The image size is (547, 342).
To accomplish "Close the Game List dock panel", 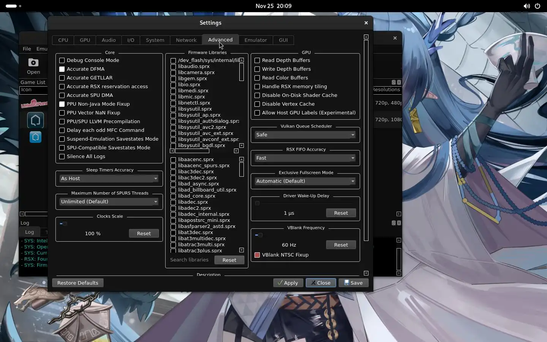I will point(399,82).
